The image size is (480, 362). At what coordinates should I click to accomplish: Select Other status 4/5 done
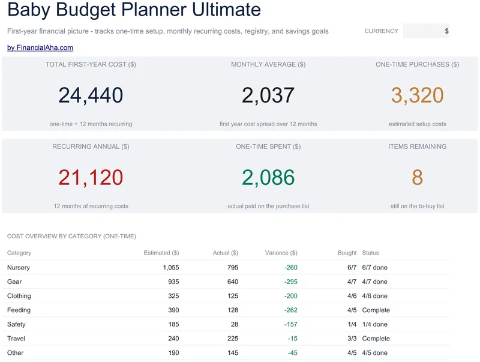[374, 352]
